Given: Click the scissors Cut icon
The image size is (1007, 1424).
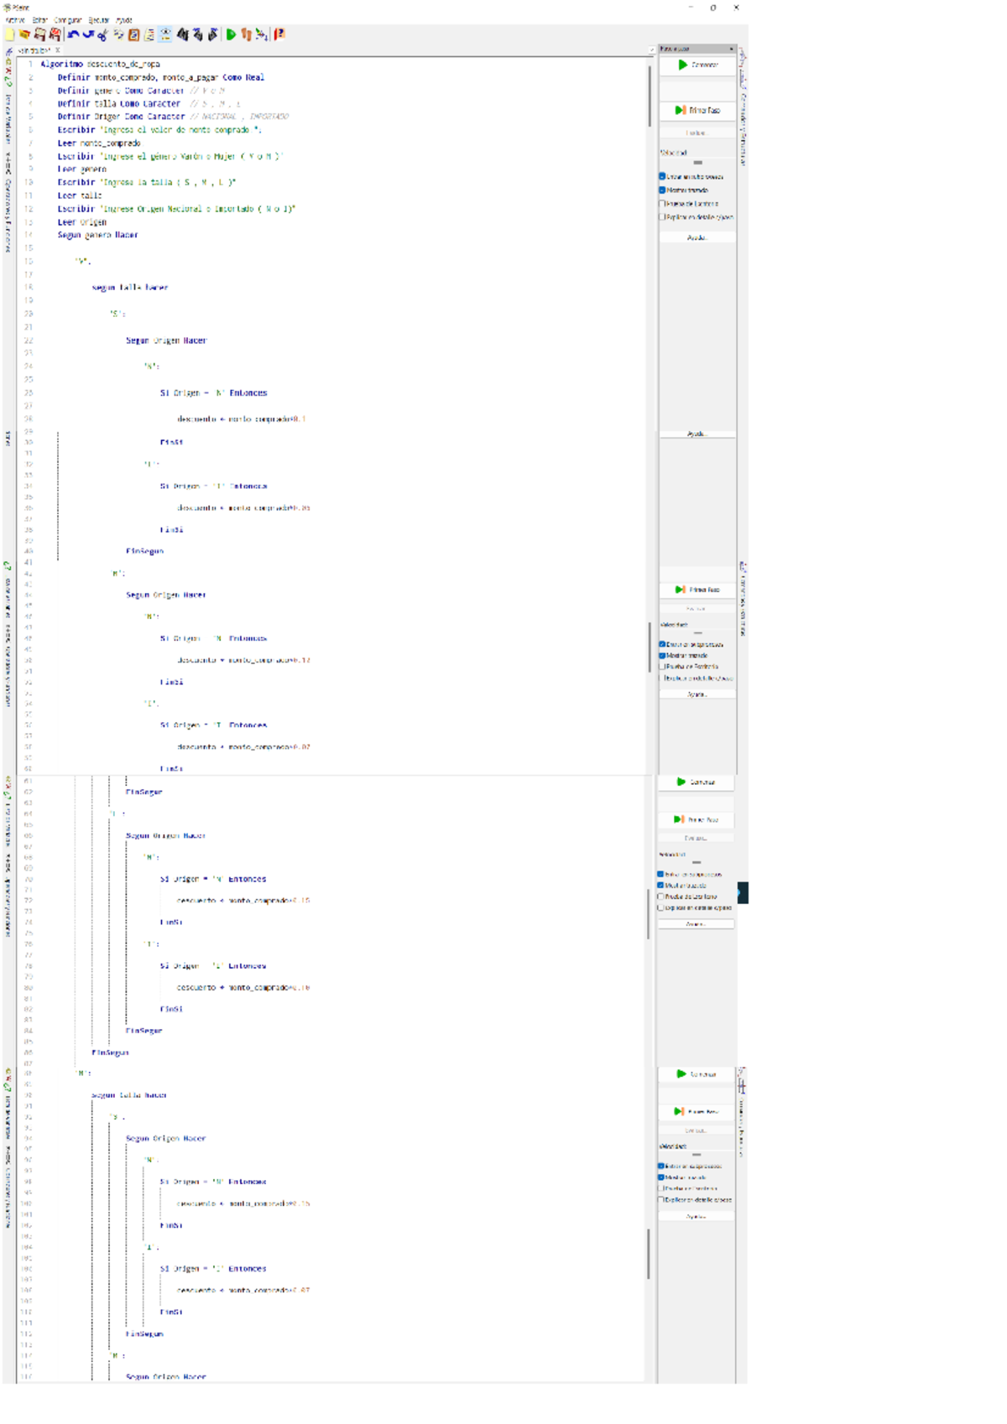Looking at the screenshot, I should pos(102,34).
